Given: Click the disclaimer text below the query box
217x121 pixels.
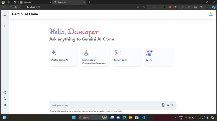Looking at the screenshot, I should click(86, 111).
